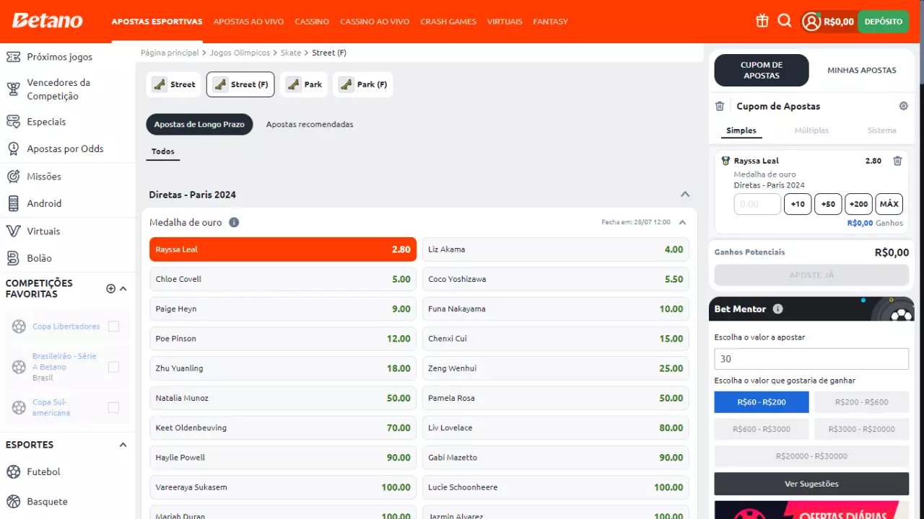Switch to the Múltiplas bet tab

(x=811, y=130)
